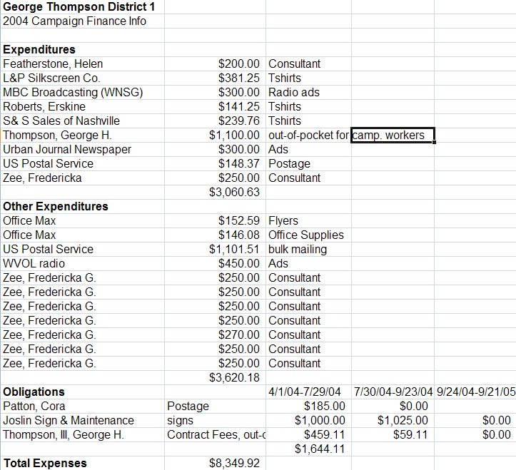
Task: Click the 'signs' description cell
Action: (x=216, y=420)
